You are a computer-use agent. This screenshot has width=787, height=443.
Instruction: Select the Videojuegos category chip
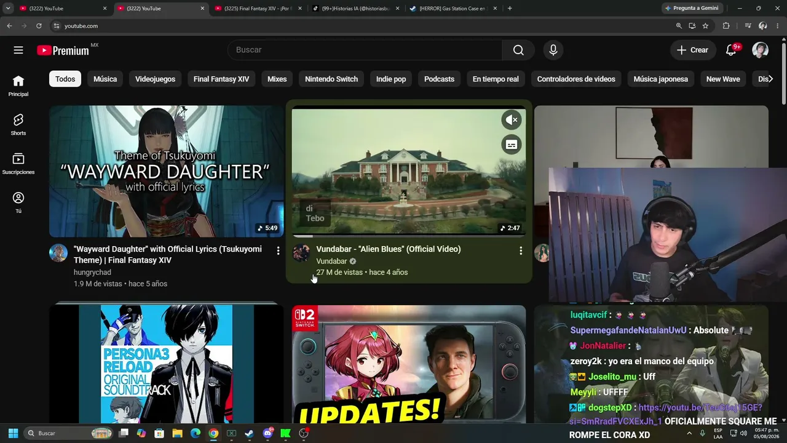pos(155,79)
